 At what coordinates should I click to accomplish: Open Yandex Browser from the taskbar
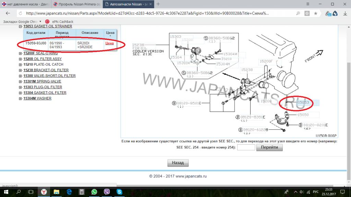pos(44,192)
